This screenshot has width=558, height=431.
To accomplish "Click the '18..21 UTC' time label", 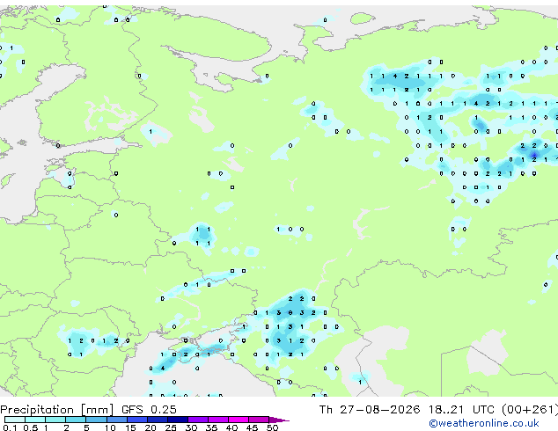I will [461, 410].
